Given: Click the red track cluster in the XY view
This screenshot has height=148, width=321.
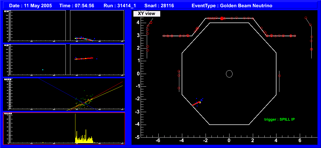Looking at the screenshot, I should [196, 103].
